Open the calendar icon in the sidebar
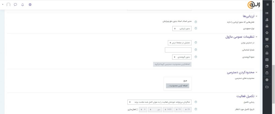The width and height of the screenshot is (275, 114). pos(267,60)
